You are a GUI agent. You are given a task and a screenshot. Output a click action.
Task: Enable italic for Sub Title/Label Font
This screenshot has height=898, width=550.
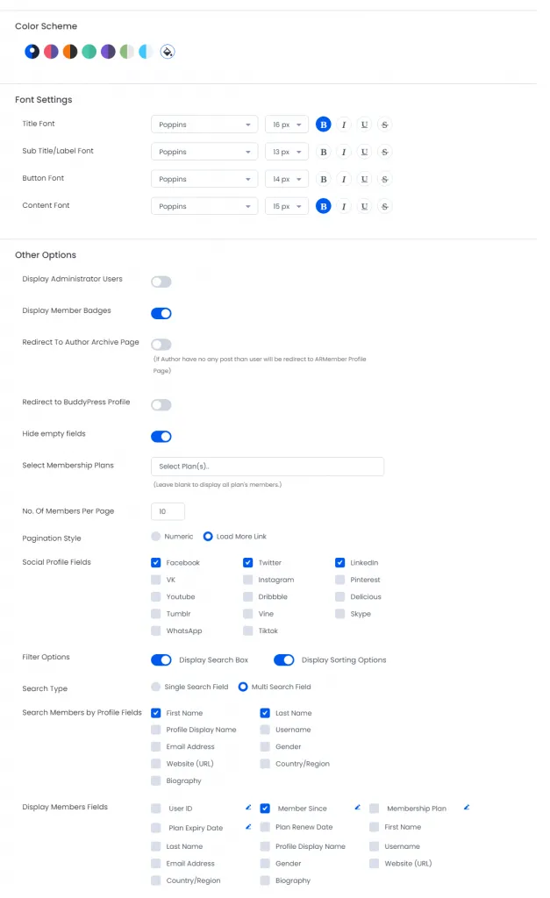point(344,152)
